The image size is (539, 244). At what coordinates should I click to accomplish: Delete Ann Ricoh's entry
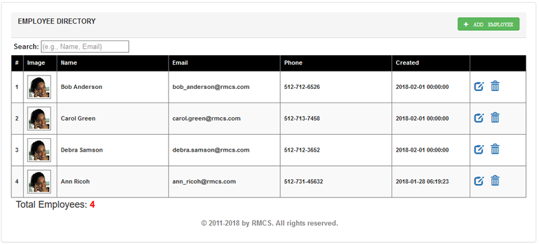click(x=495, y=181)
